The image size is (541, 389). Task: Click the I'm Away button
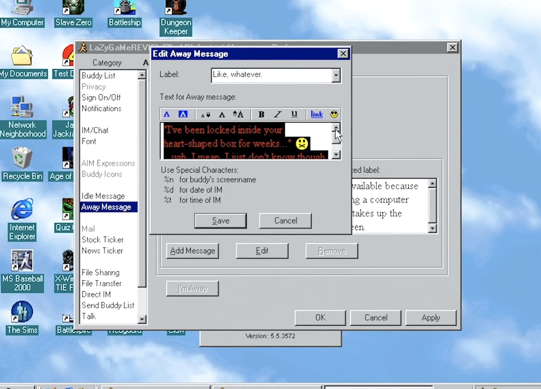193,288
